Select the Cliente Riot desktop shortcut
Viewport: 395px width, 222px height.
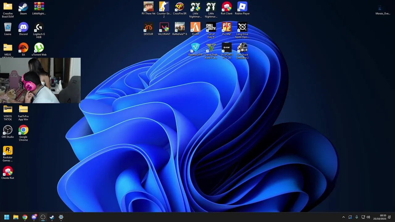click(8, 173)
